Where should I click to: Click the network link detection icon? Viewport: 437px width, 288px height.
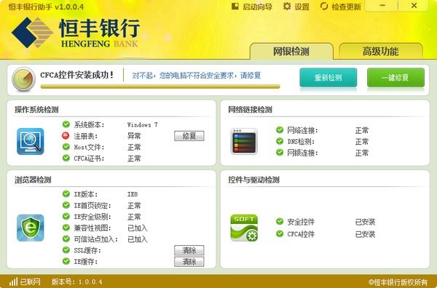tap(244, 141)
